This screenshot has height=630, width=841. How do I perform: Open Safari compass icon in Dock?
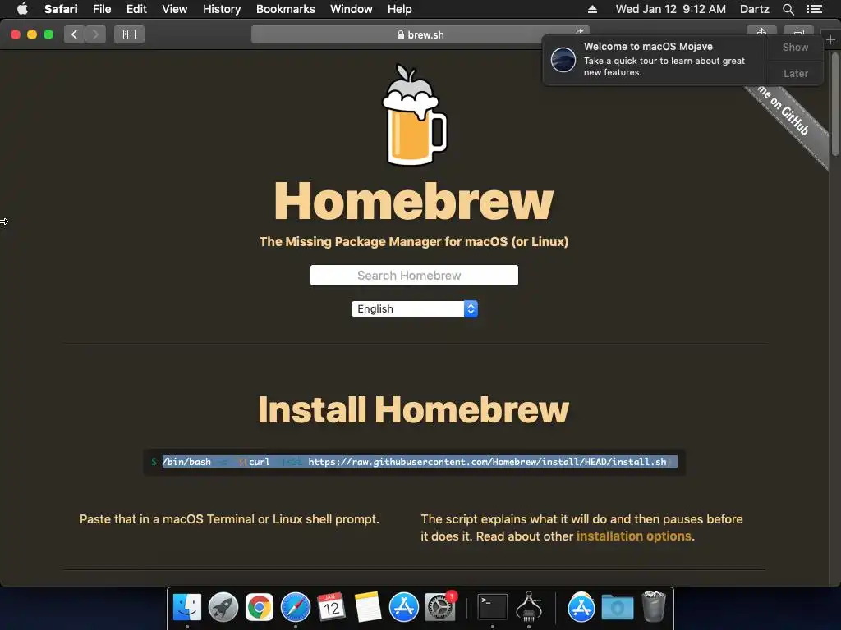[296, 607]
